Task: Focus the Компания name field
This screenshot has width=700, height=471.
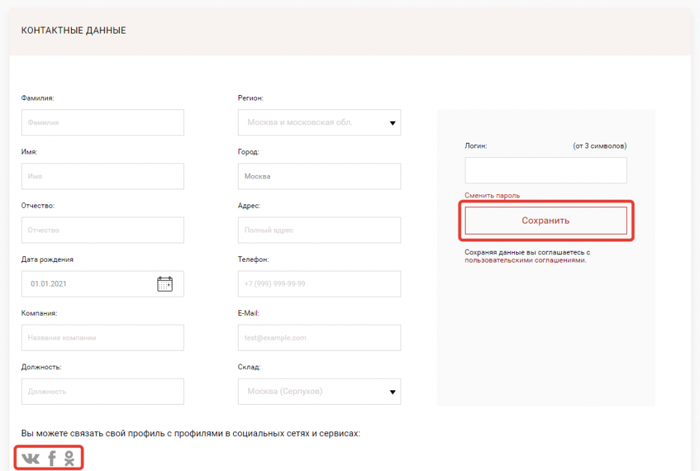Action: tap(103, 338)
